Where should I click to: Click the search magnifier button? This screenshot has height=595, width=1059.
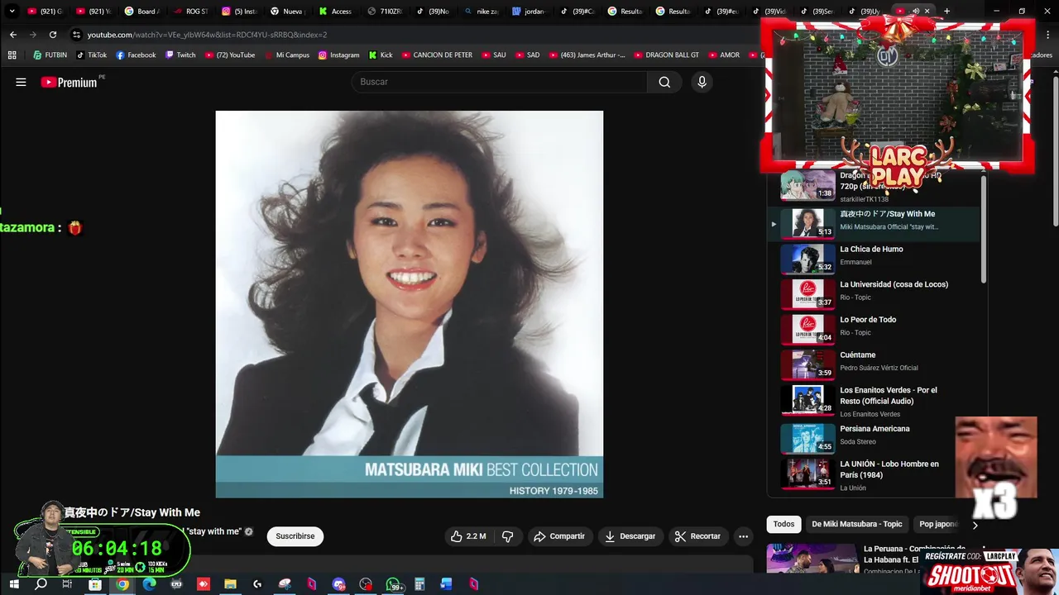click(x=664, y=82)
